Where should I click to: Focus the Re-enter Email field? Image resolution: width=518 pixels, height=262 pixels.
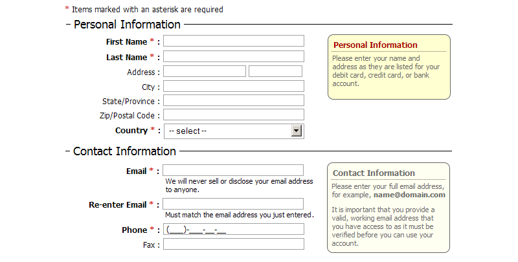234,204
